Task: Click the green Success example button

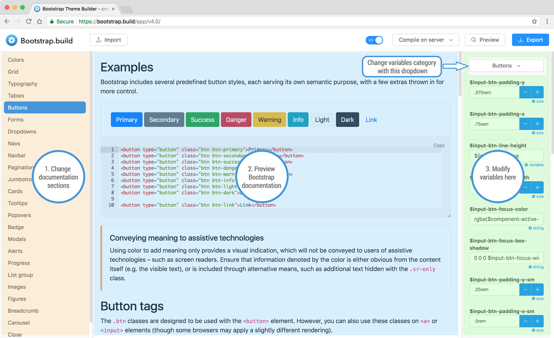Action: pyautogui.click(x=203, y=119)
